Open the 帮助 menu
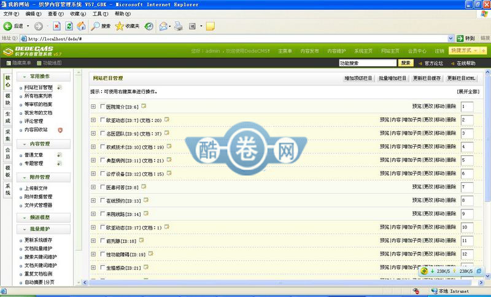 122,13
